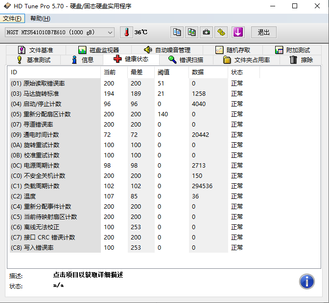Select the (0C) 电源周期计数 row
329x303 pixels.
(x=135, y=165)
